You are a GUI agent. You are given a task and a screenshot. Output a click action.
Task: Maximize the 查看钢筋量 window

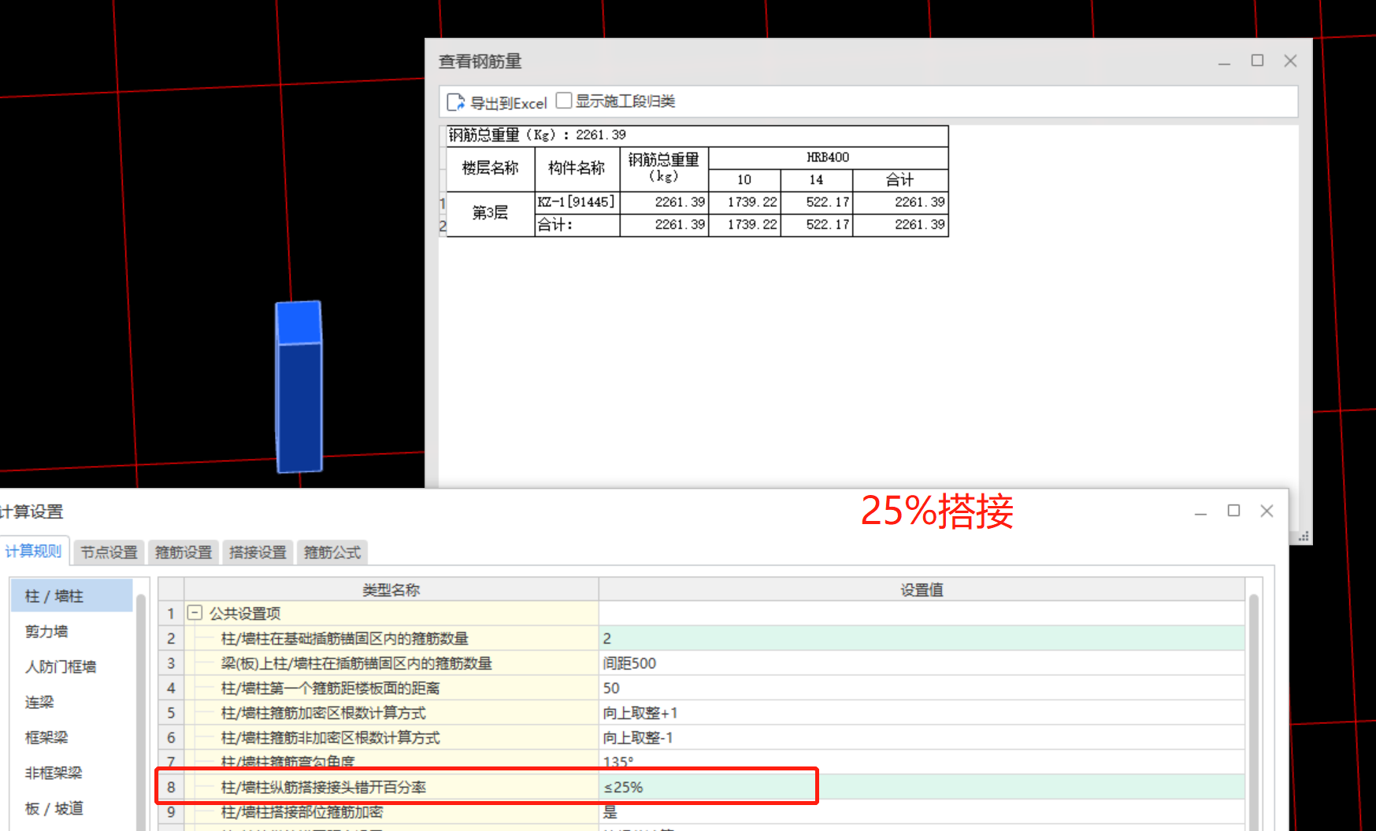coord(1257,61)
